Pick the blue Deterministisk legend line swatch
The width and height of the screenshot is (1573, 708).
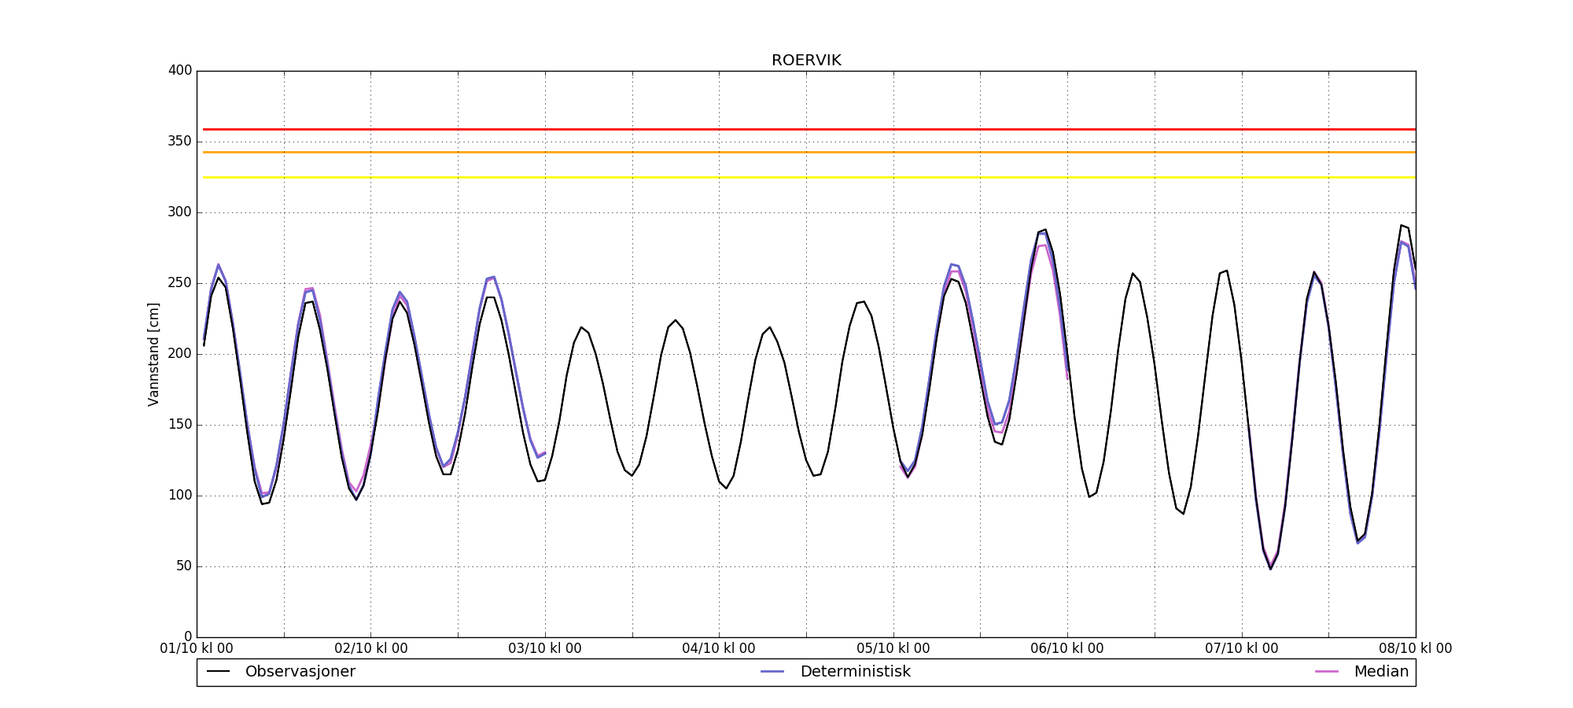click(x=772, y=672)
